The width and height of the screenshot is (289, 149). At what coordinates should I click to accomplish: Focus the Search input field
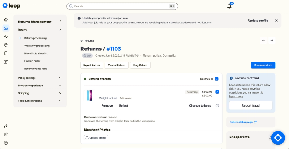(122, 6)
